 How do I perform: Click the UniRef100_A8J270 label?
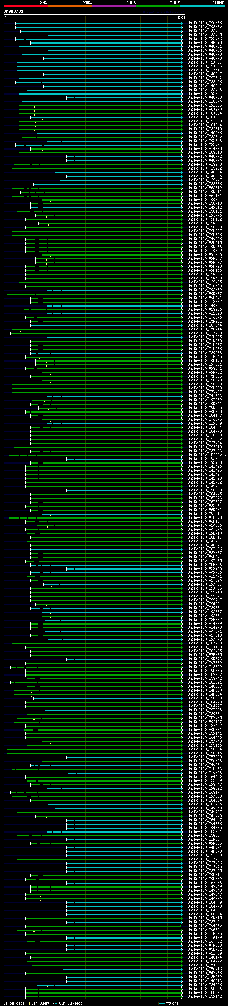[204, 109]
